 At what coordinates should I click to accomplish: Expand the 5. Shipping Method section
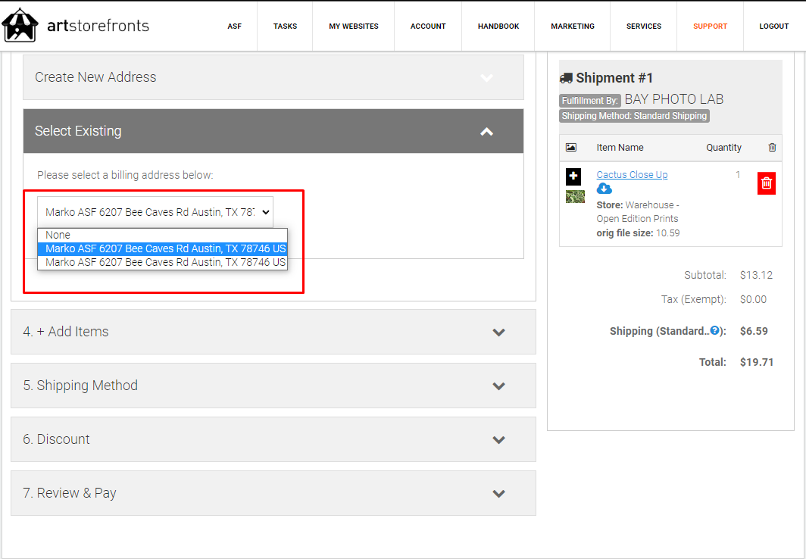[x=273, y=386]
